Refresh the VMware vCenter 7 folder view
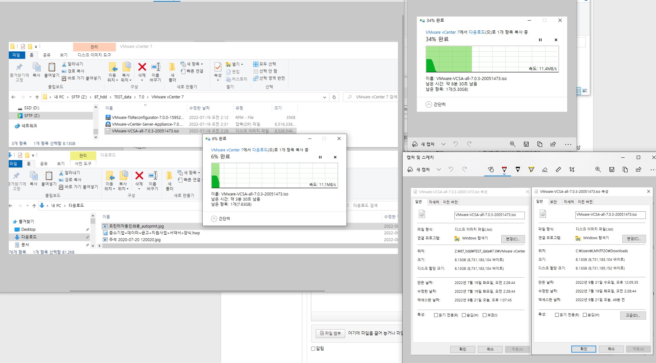Screen dimensions: 656x363 [x=334, y=97]
